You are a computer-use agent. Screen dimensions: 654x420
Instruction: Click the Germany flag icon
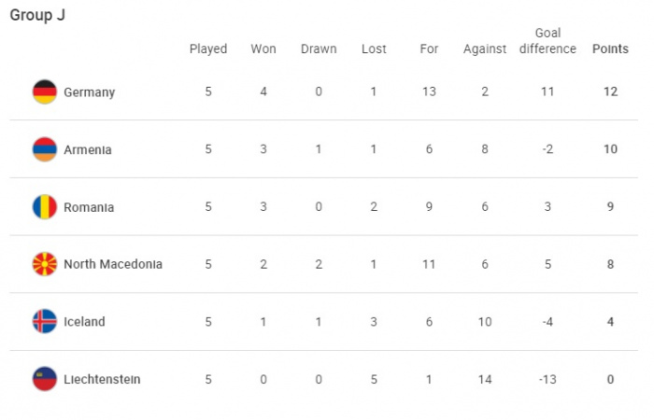click(45, 91)
